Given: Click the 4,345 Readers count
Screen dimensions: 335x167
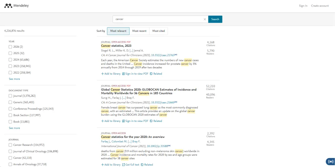Looking at the screenshot, I should 211,143.
